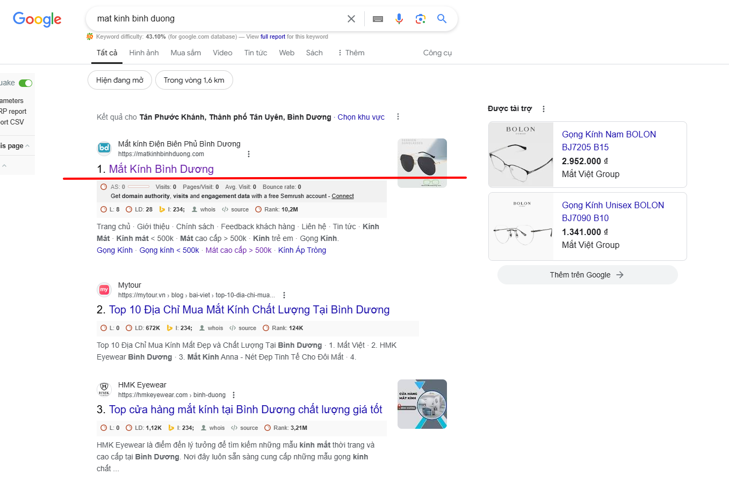Collapse the 'is page' sidebar section
Viewport: 729px width, 483px height.
coord(27,146)
